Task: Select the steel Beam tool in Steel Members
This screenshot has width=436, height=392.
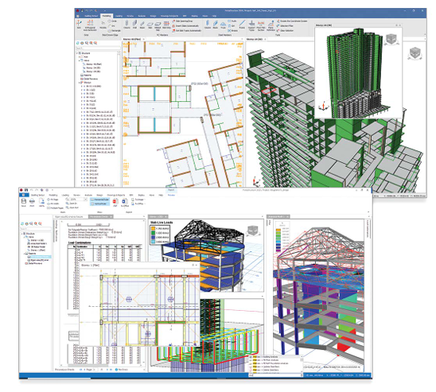Action: tap(216, 25)
